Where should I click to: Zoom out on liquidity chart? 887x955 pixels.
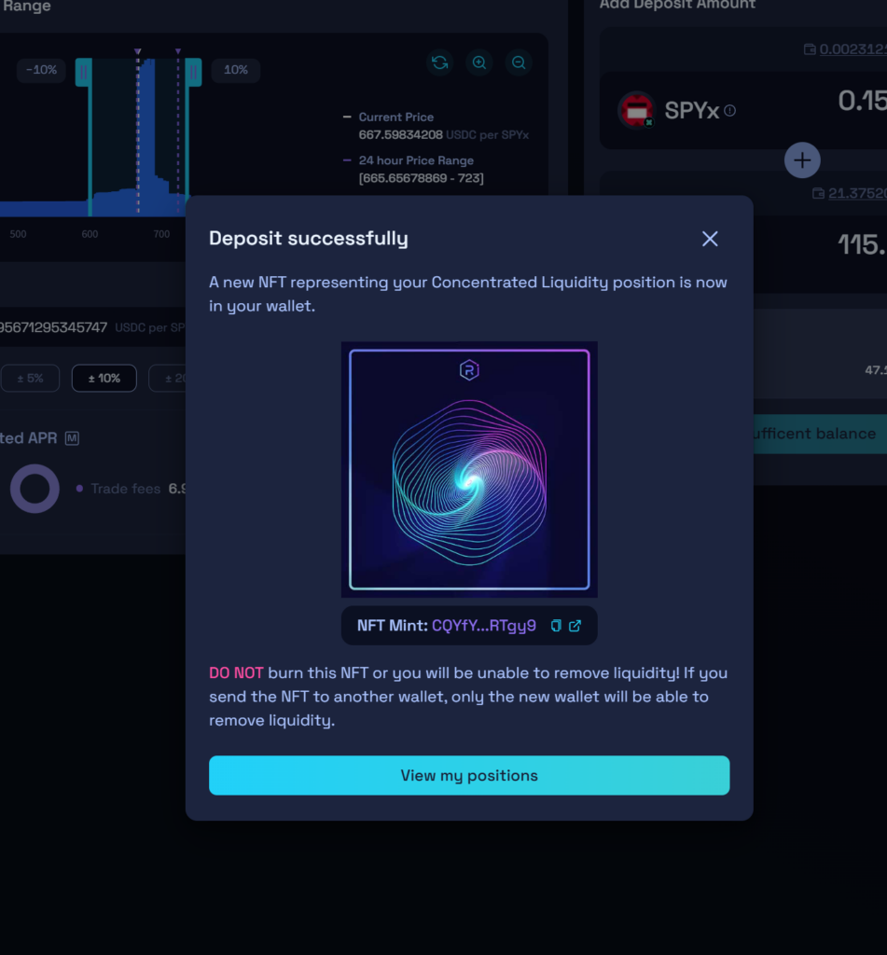click(x=519, y=62)
